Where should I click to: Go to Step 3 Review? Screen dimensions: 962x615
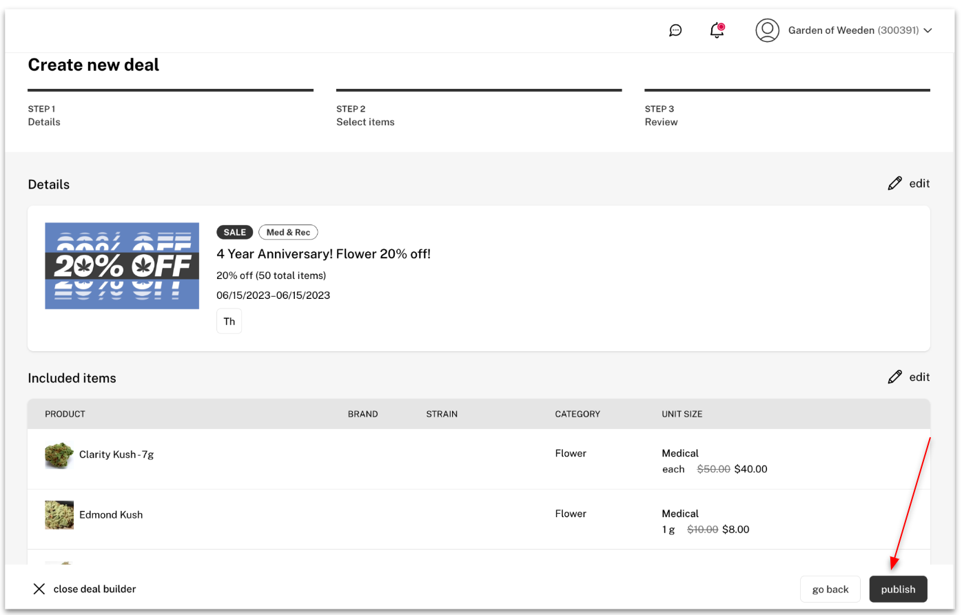tap(787, 110)
